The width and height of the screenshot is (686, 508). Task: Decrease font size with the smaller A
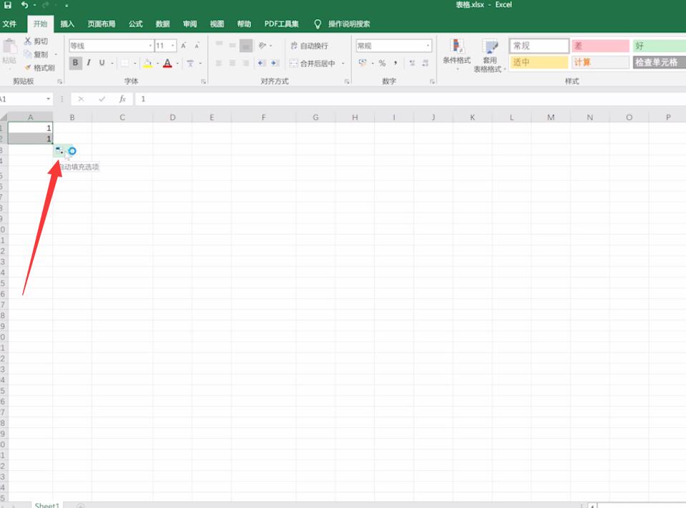(x=197, y=46)
